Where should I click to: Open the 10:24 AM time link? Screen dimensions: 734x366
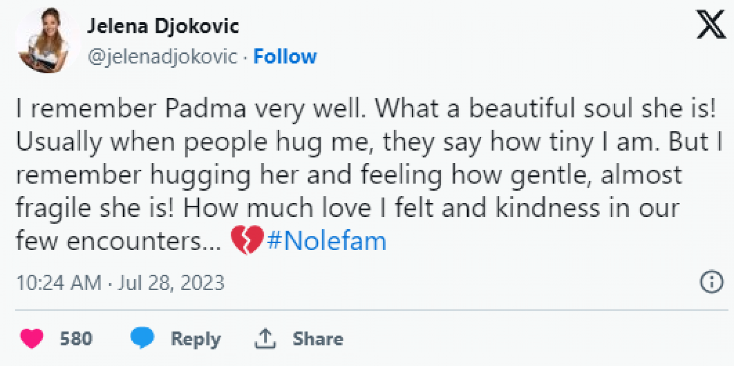pos(59,283)
